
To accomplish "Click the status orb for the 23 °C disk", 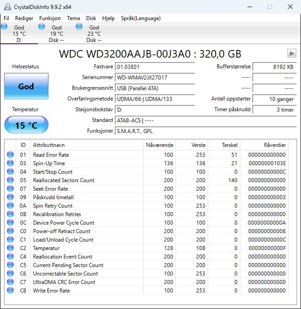I will tap(79, 27).
